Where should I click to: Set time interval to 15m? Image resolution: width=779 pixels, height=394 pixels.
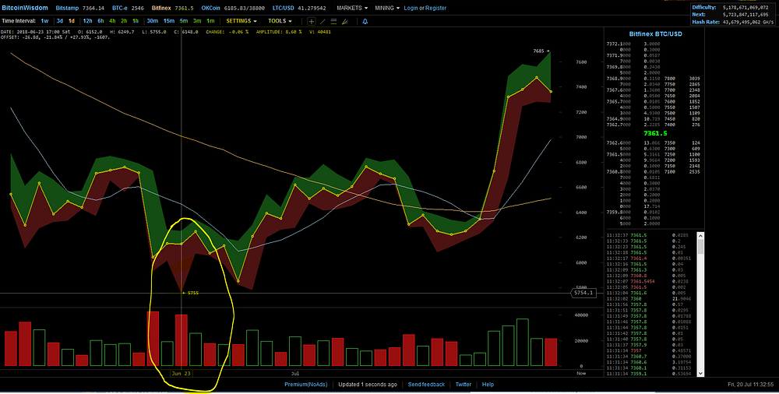point(169,21)
